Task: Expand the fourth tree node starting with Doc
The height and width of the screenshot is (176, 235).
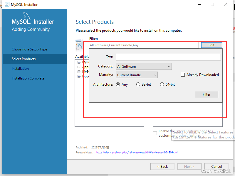Action: coord(79,76)
